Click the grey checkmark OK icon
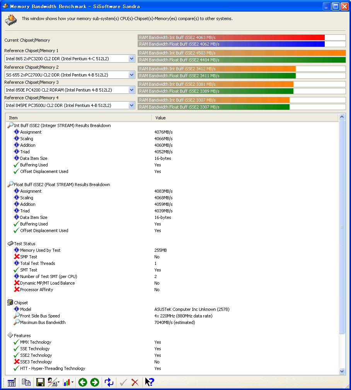351x390 pixels. (x=123, y=382)
